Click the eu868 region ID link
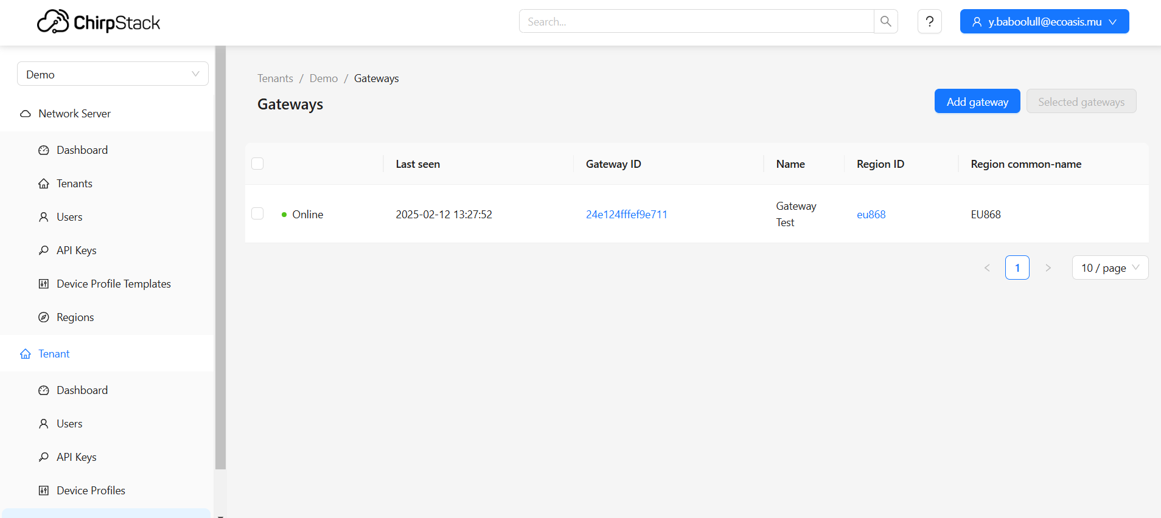1161x518 pixels. (871, 214)
